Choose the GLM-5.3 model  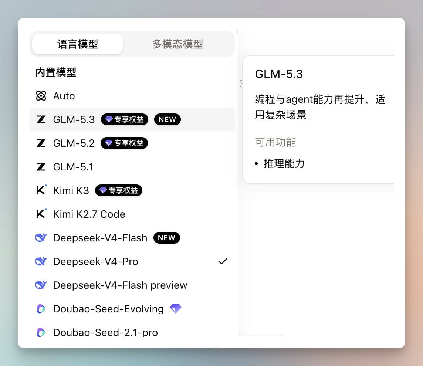(x=132, y=119)
